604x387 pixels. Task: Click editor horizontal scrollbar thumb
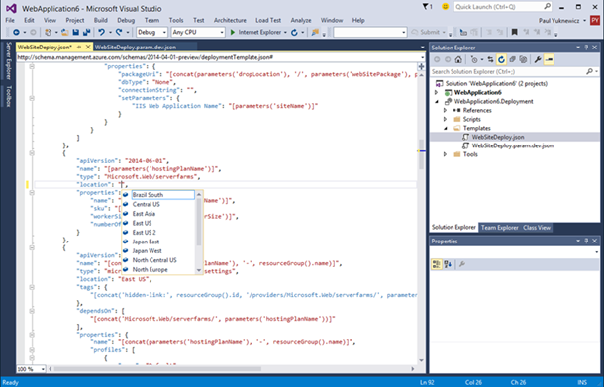158,369
